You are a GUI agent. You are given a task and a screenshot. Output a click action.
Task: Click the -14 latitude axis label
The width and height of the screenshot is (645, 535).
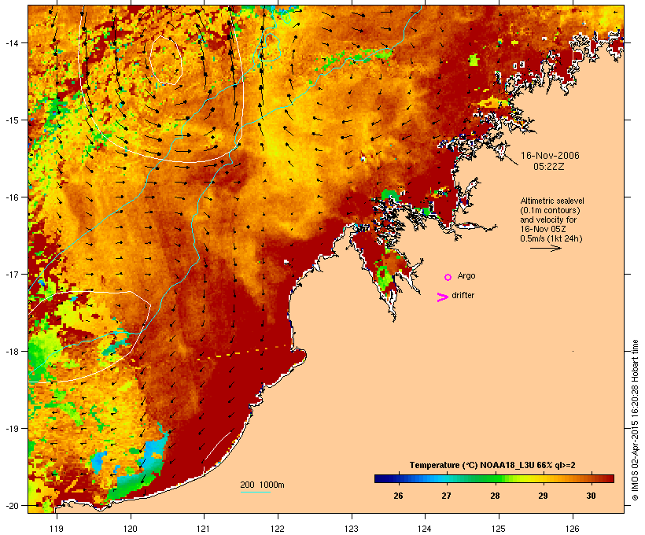click(11, 42)
